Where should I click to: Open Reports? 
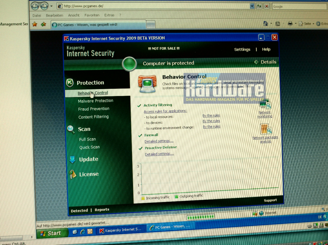(x=102, y=210)
